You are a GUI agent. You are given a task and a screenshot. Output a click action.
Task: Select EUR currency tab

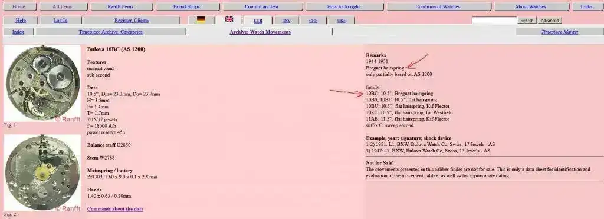click(258, 21)
